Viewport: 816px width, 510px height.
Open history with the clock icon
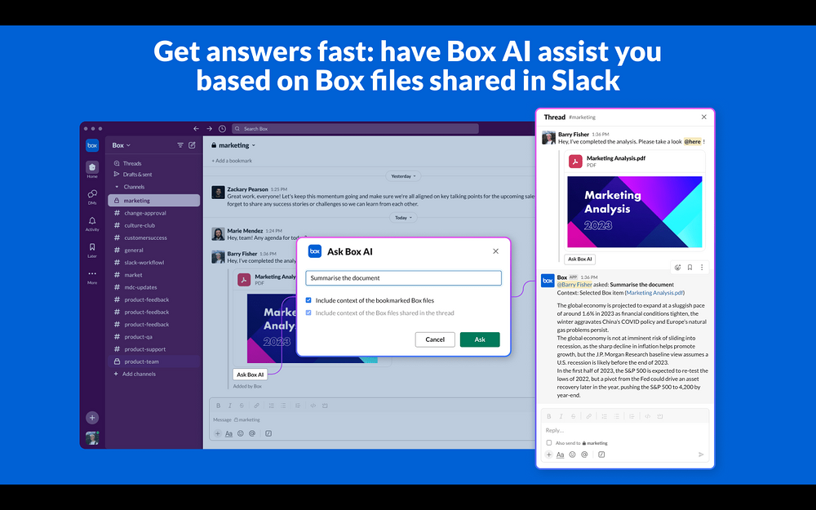tap(222, 129)
